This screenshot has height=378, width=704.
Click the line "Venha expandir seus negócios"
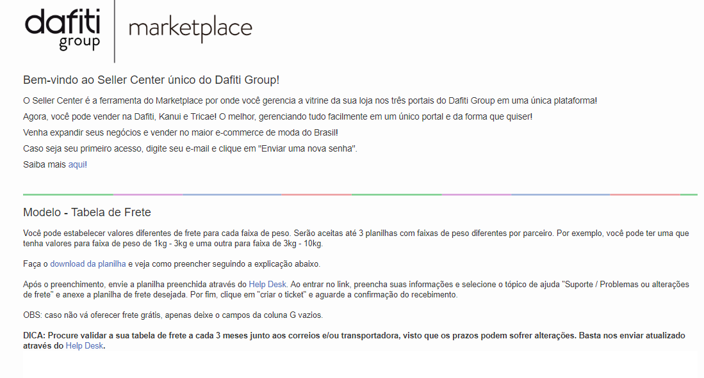coord(181,133)
